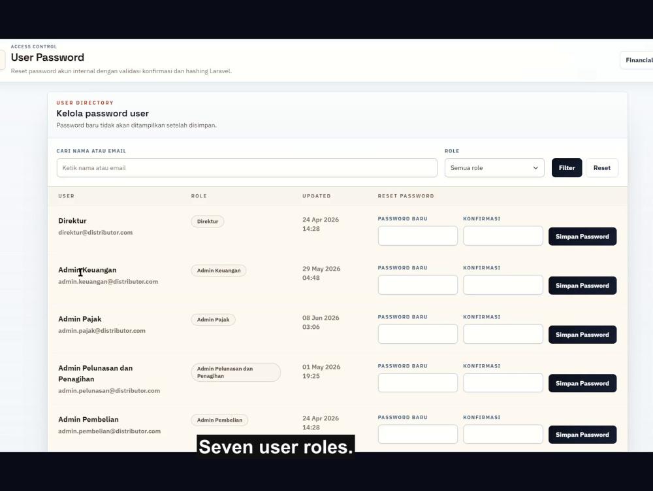Click Password Baru field for Admin Keuangan

(x=418, y=285)
